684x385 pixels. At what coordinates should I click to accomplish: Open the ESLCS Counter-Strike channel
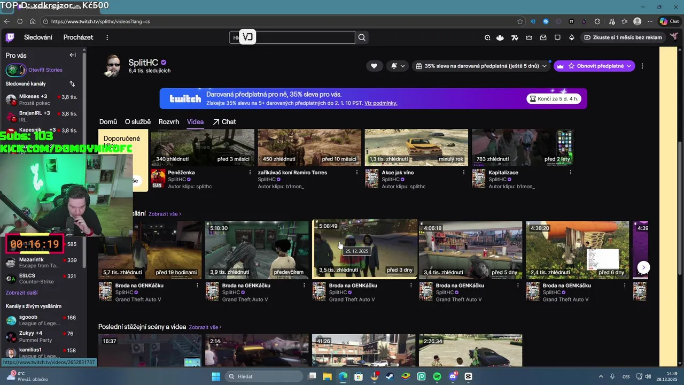pyautogui.click(x=43, y=279)
